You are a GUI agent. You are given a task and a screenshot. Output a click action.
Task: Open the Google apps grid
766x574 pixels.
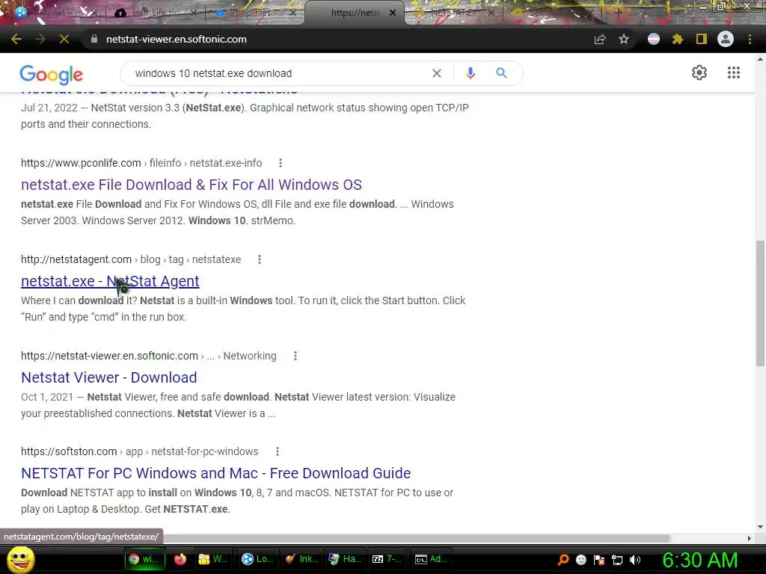pos(733,72)
